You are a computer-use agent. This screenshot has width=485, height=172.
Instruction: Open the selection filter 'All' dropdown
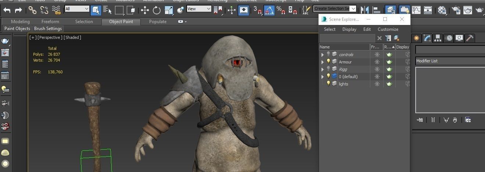point(77,8)
